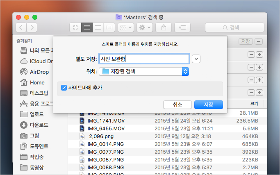Click the 별도 저장 name text field

[144, 59]
